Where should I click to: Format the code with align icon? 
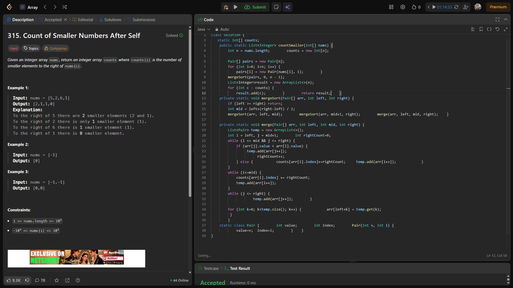point(473,29)
